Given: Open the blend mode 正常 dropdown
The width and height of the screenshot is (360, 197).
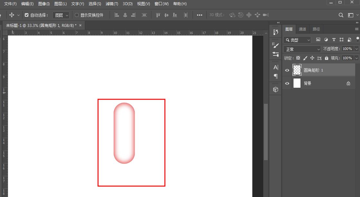Looking at the screenshot, I should (301, 49).
